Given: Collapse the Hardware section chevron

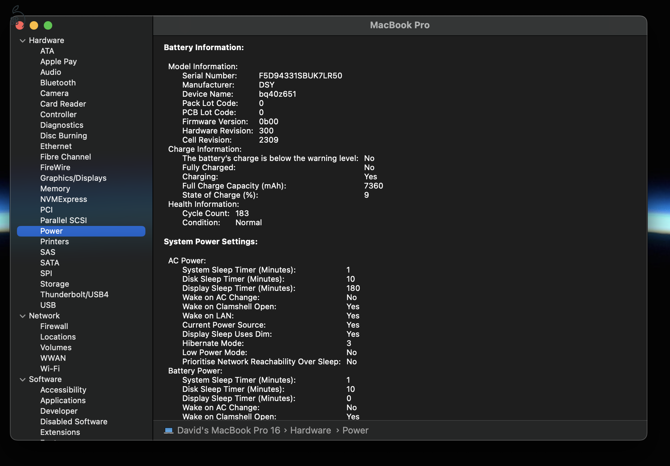Looking at the screenshot, I should point(23,41).
